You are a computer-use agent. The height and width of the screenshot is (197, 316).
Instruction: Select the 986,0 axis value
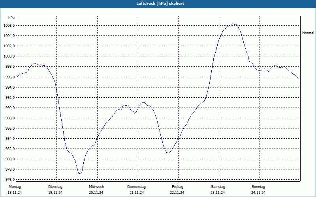pyautogui.click(x=10, y=128)
